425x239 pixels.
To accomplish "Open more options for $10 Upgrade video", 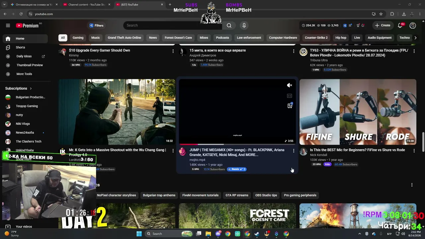I will pos(173,51).
